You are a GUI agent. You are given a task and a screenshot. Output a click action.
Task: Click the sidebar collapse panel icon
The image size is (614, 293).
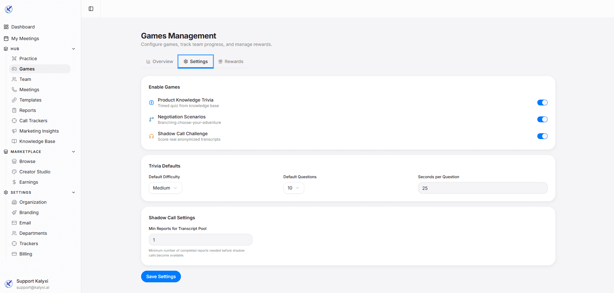[x=91, y=9]
